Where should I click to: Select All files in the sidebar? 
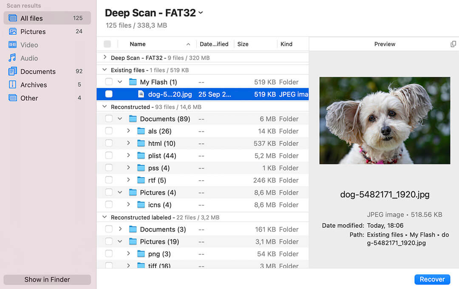coord(47,18)
